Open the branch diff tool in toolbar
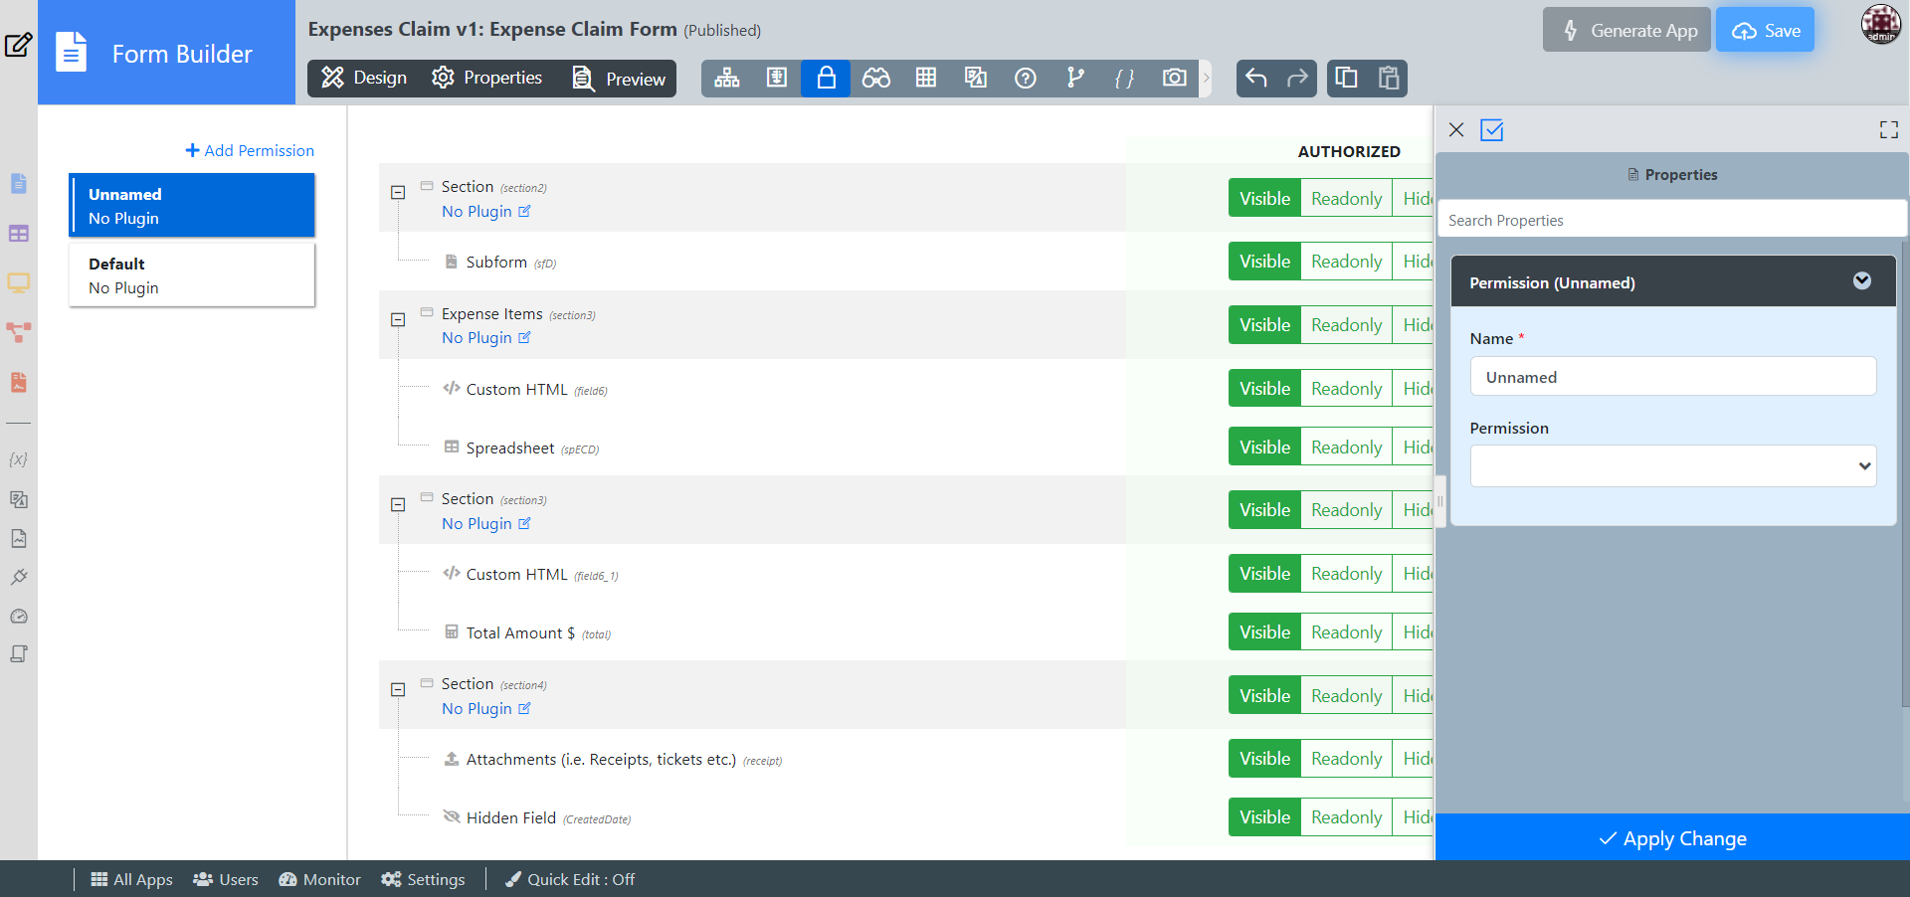Screen dimensions: 1910x897 coord(1075,79)
